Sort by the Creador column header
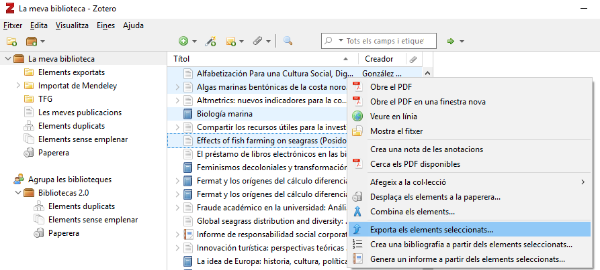The height and width of the screenshot is (270, 600). pyautogui.click(x=382, y=59)
